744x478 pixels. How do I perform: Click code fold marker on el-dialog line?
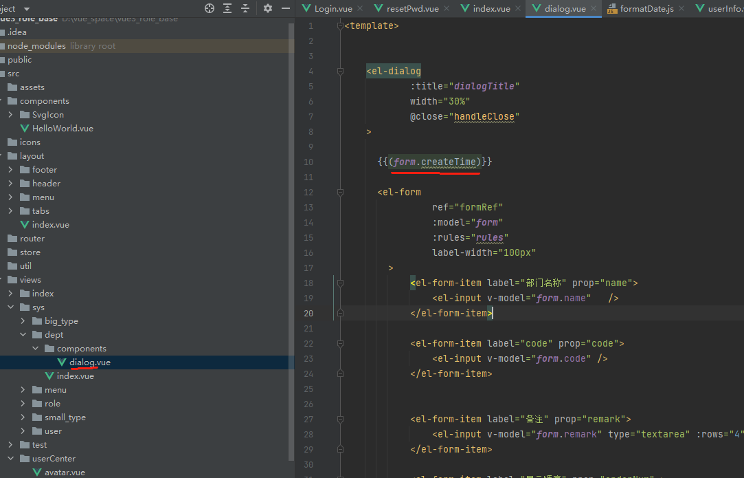tap(340, 72)
